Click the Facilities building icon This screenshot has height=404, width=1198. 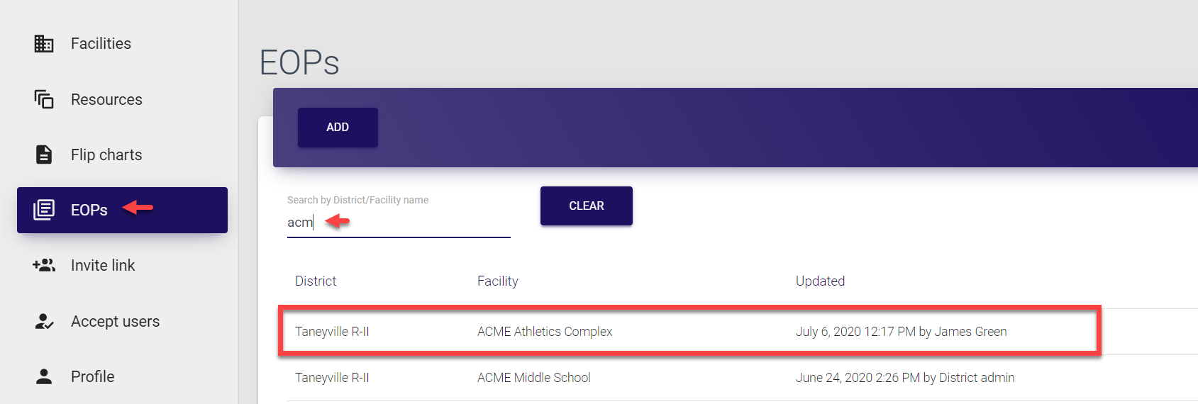coord(44,44)
